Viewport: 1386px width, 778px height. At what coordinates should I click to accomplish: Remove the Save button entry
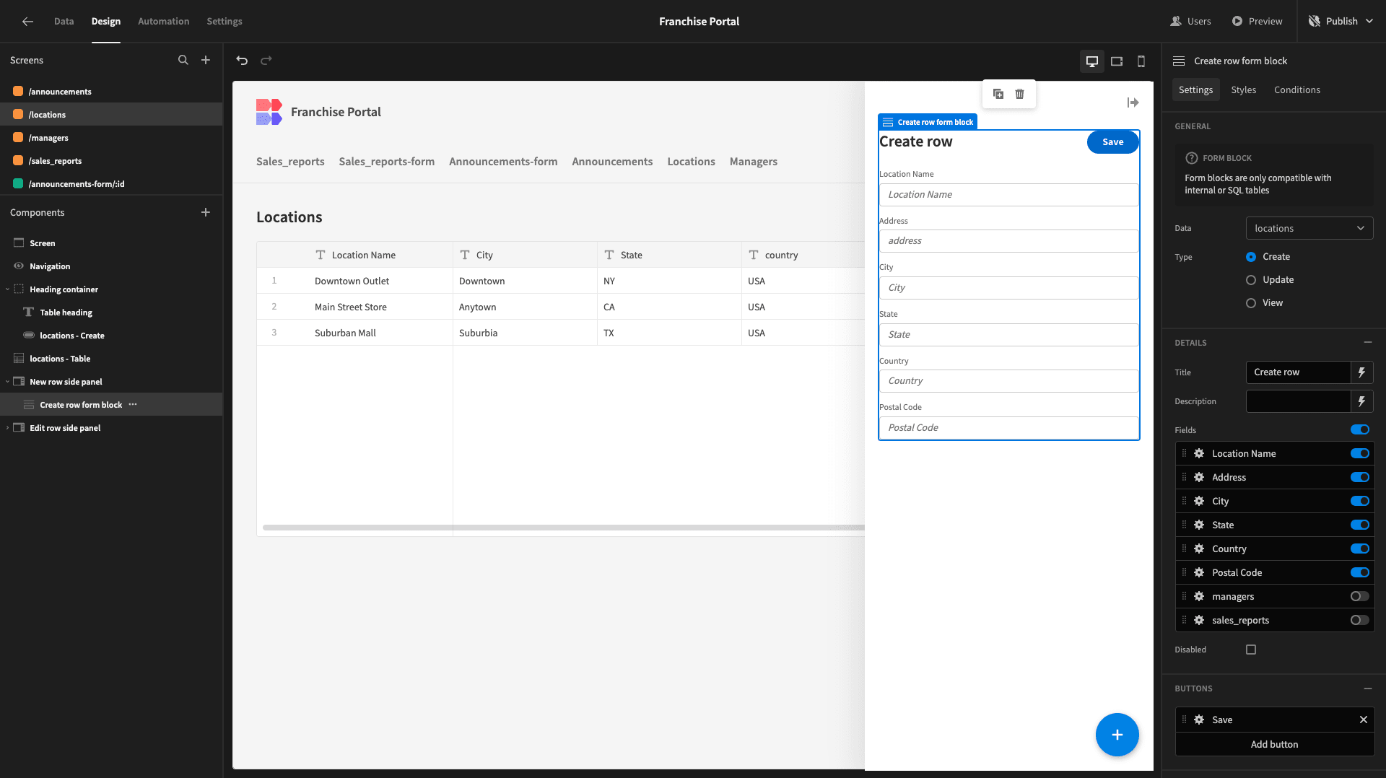pos(1364,720)
